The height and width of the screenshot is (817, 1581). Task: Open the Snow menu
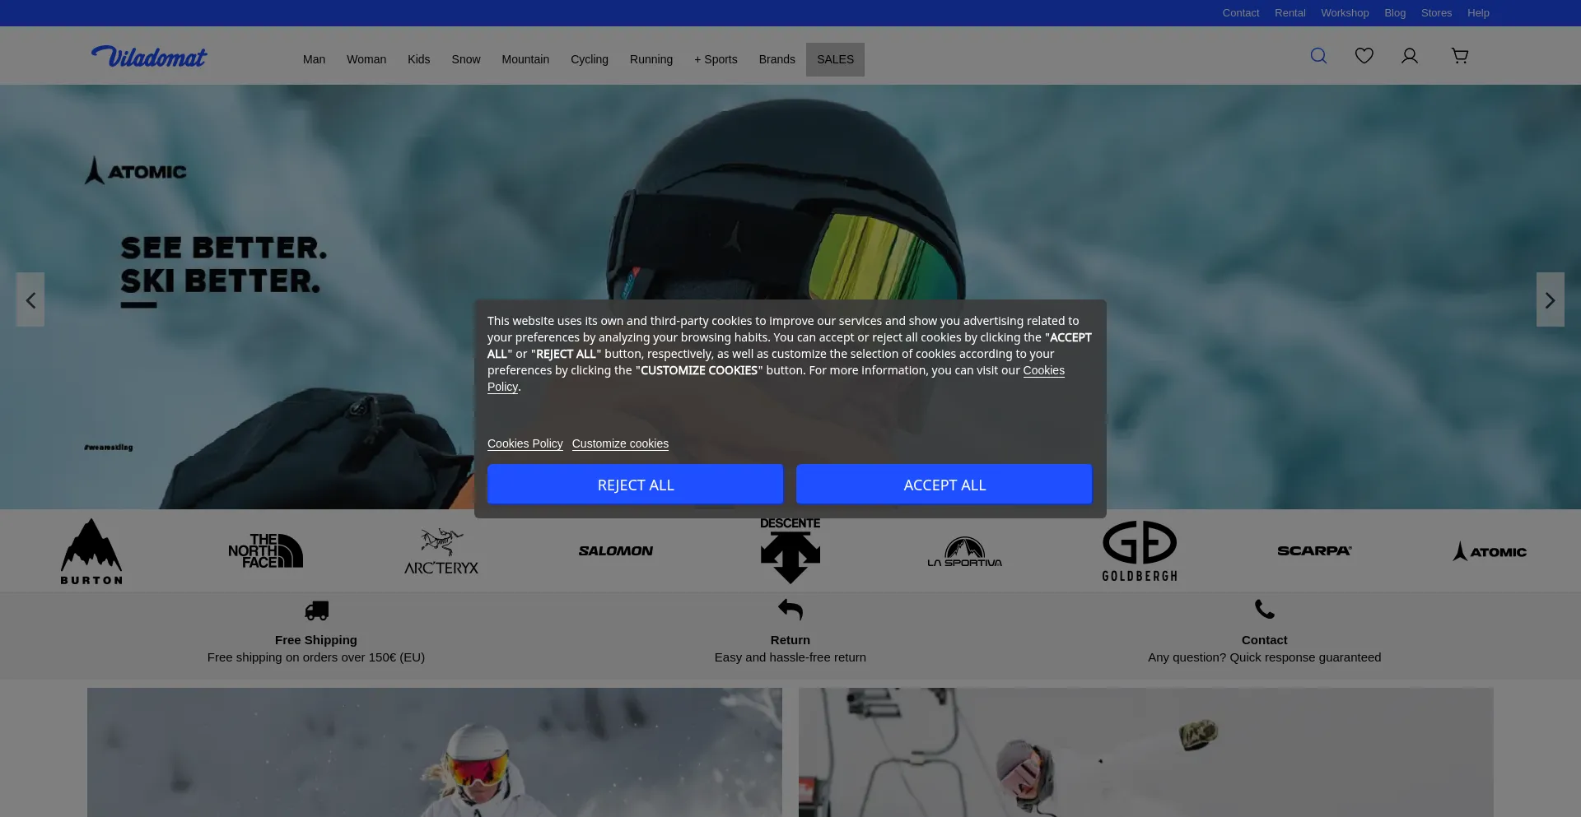coord(466,59)
